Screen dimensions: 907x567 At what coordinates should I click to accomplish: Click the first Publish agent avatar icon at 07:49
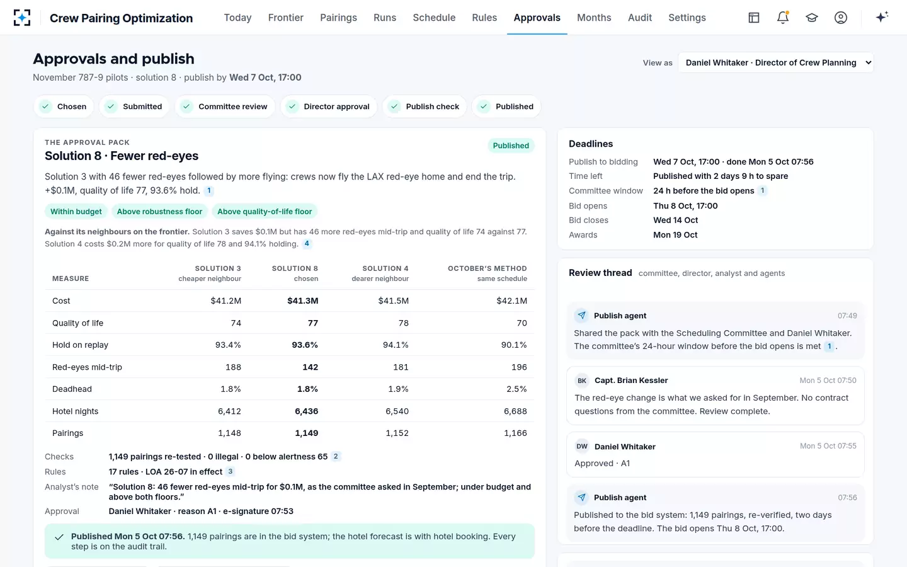(x=581, y=316)
